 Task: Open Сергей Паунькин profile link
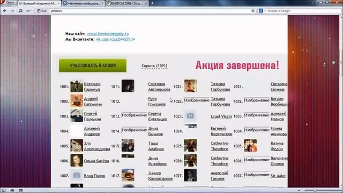[x=93, y=116]
